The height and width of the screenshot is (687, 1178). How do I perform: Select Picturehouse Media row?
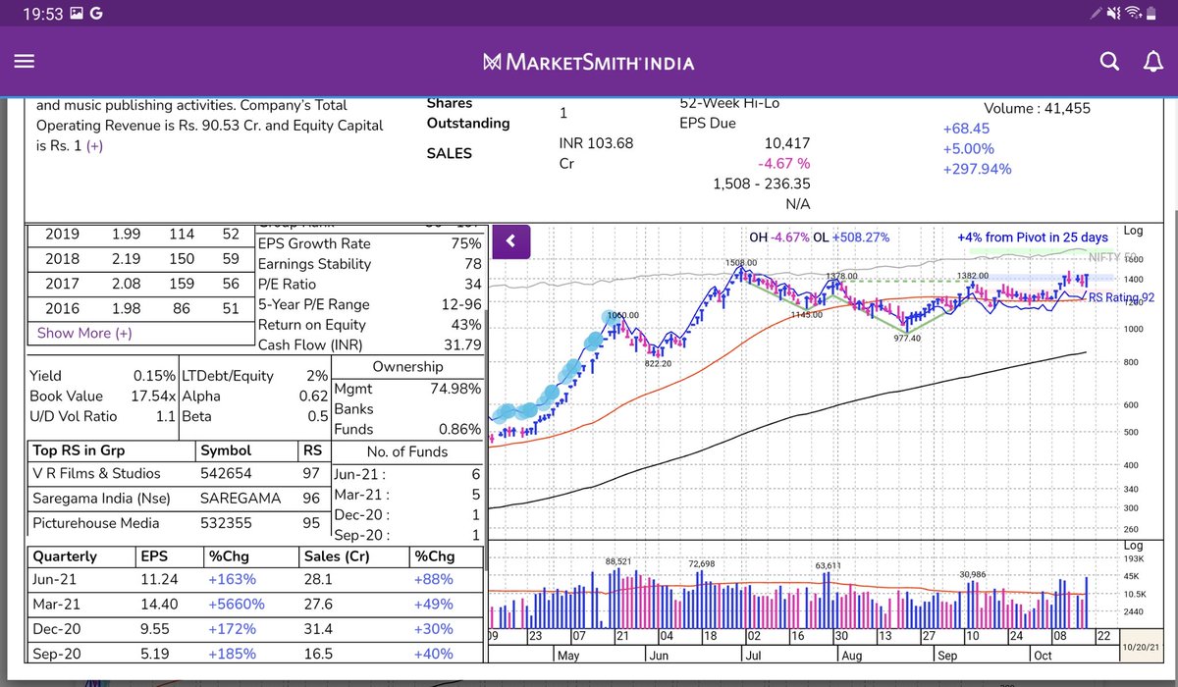pos(179,521)
